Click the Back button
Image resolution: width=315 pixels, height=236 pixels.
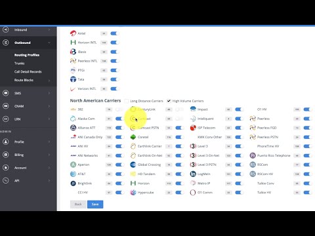[78, 204]
